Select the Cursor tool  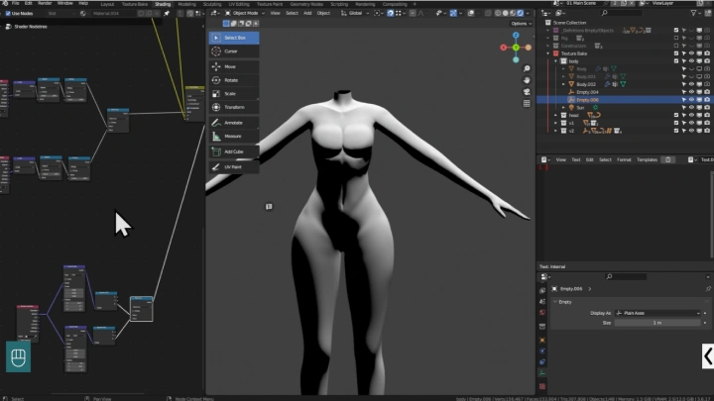click(233, 50)
